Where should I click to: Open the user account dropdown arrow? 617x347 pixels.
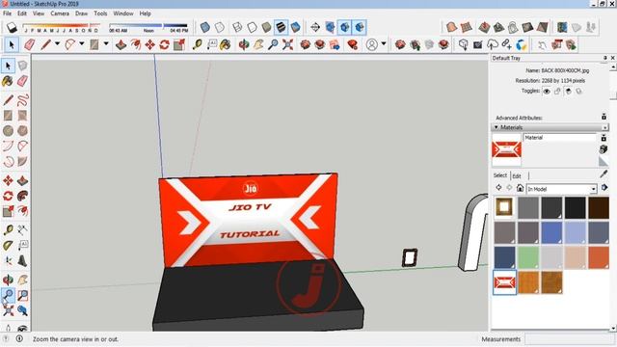click(x=384, y=44)
